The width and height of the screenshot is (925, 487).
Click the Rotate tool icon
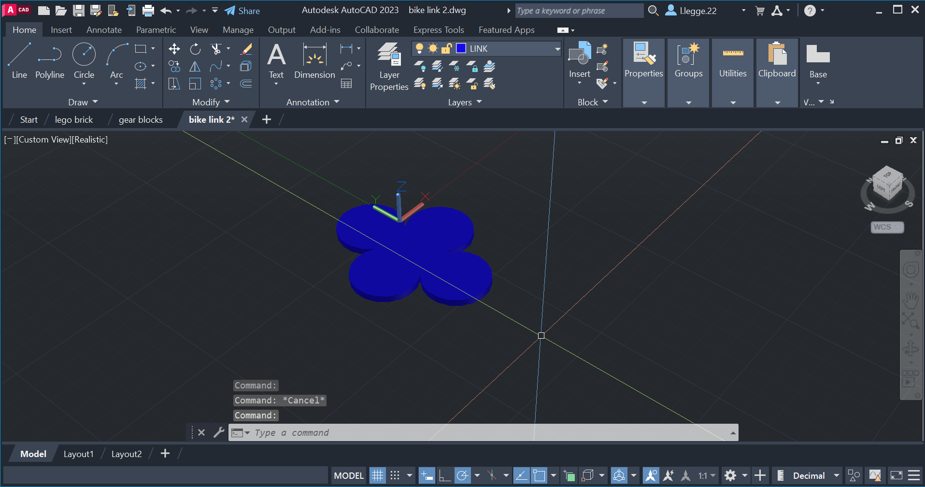[195, 49]
